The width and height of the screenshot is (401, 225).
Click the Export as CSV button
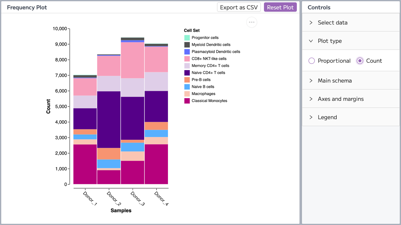(239, 7)
